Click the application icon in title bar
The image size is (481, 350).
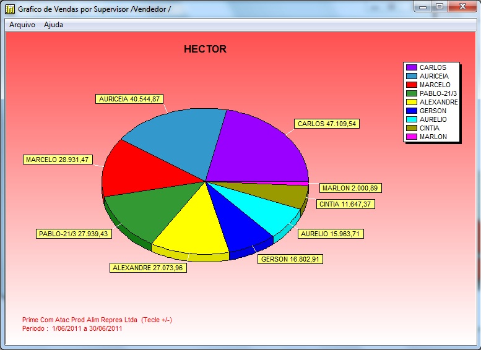coord(10,9)
